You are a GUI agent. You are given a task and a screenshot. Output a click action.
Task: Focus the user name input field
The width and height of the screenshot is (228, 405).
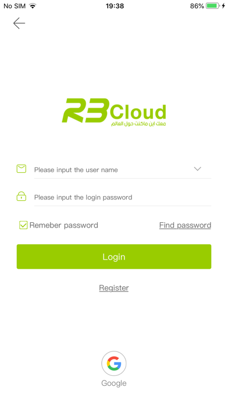(x=123, y=170)
